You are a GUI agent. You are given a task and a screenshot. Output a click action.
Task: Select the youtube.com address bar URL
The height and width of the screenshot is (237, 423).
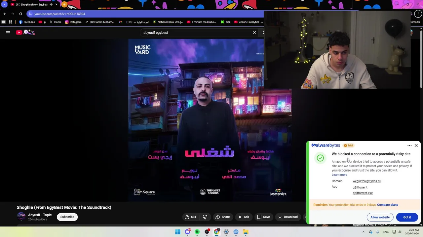(59, 14)
